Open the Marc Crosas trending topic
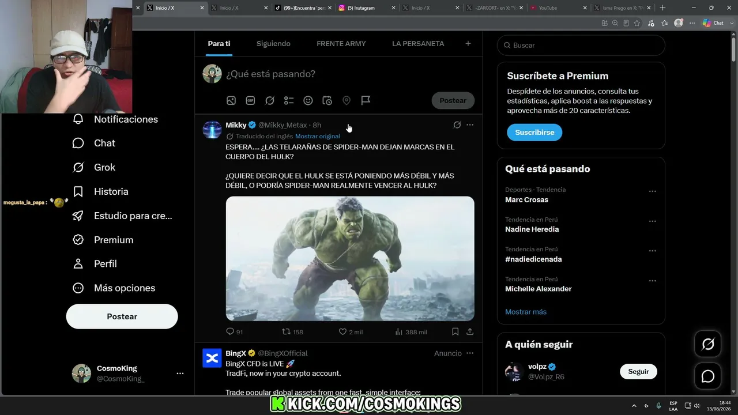Screen dimensions: 738x415 527,200
